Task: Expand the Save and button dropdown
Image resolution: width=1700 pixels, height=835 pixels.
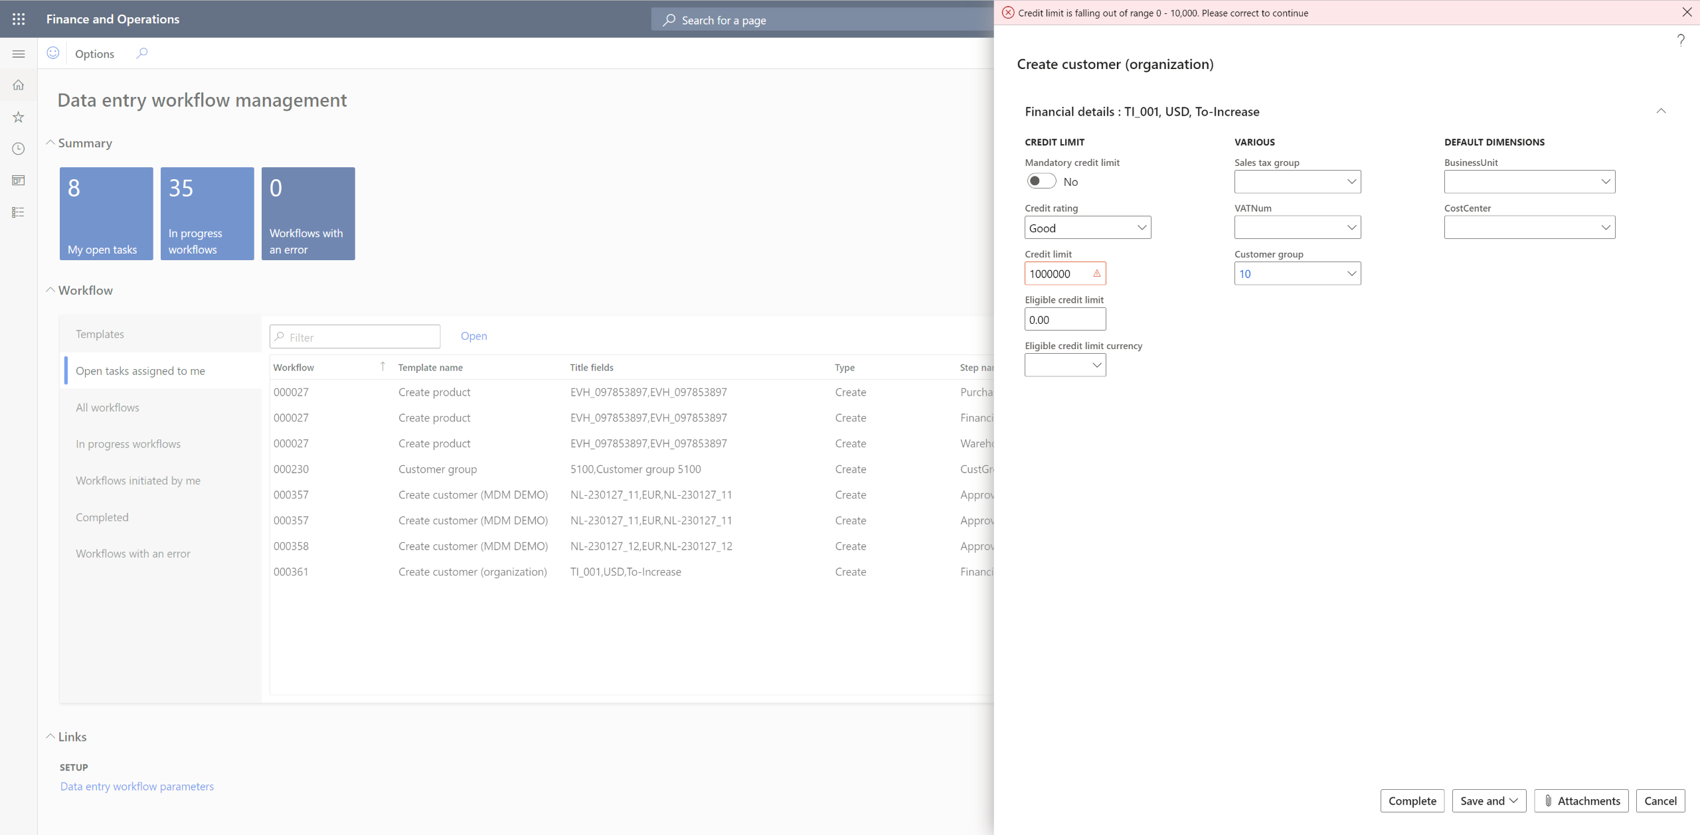Action: click(x=1513, y=800)
